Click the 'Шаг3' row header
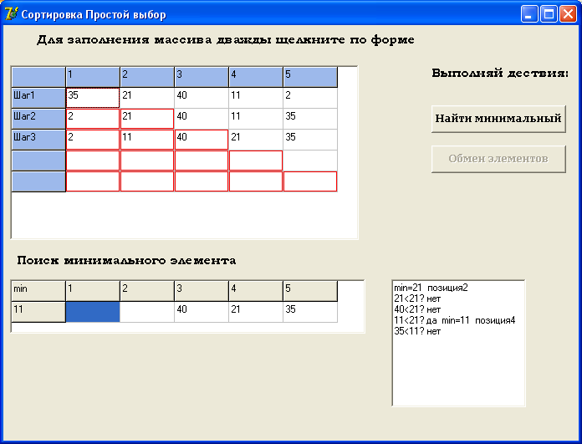This screenshot has height=444, width=582. (x=38, y=140)
